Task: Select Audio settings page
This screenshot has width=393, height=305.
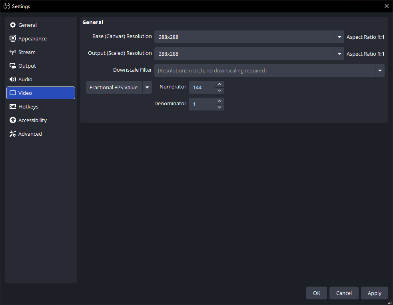Action: click(x=41, y=79)
